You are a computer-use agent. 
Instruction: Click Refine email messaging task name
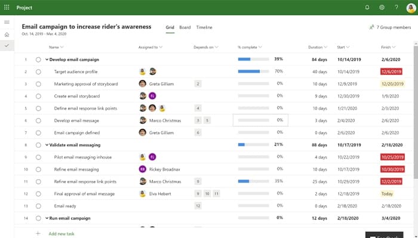76,170
